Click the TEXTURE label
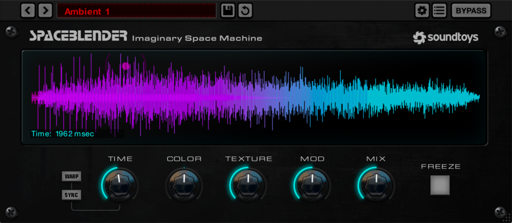 point(249,159)
